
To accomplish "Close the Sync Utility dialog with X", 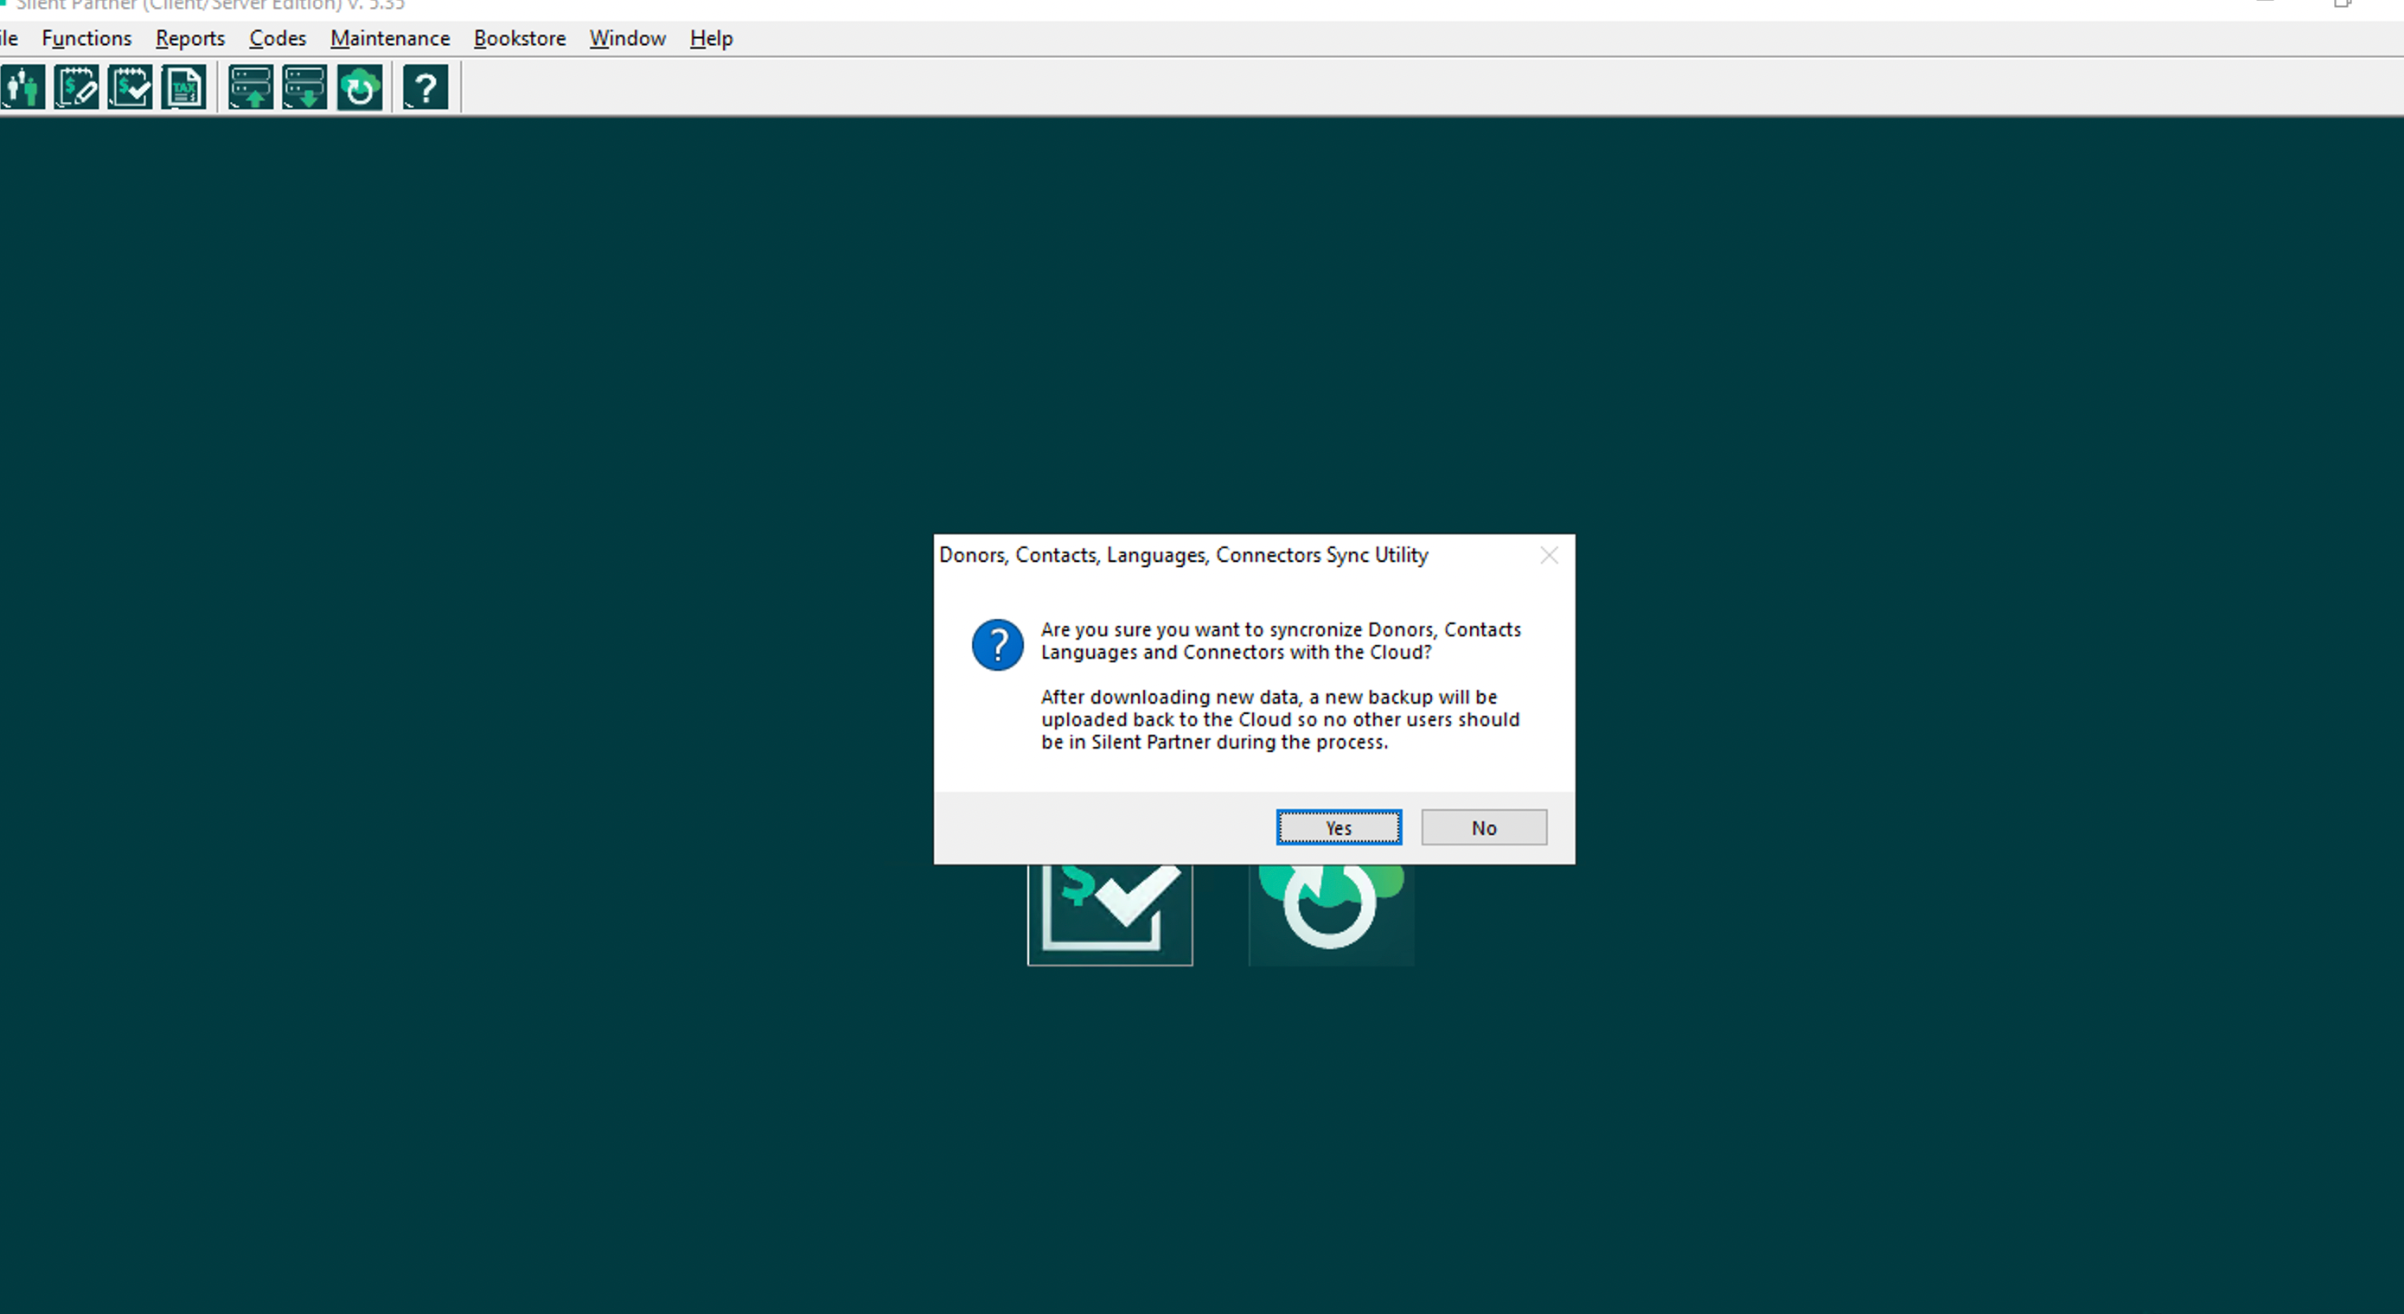I will pos(1549,555).
